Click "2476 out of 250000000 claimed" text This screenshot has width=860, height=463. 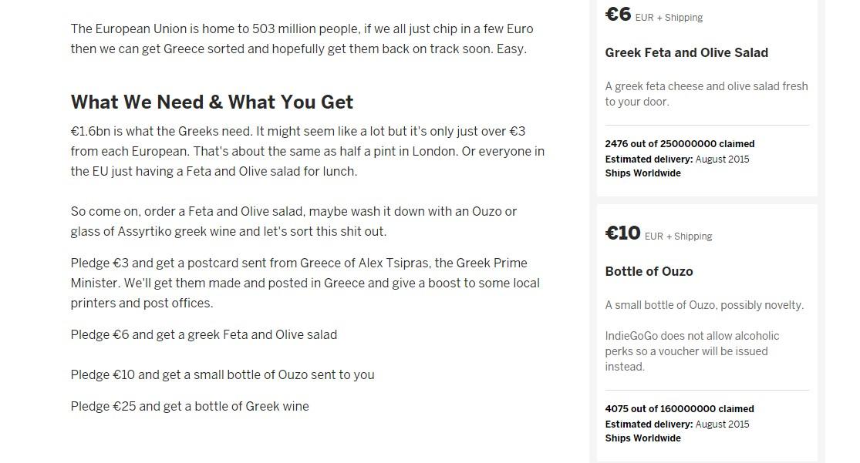coord(680,144)
